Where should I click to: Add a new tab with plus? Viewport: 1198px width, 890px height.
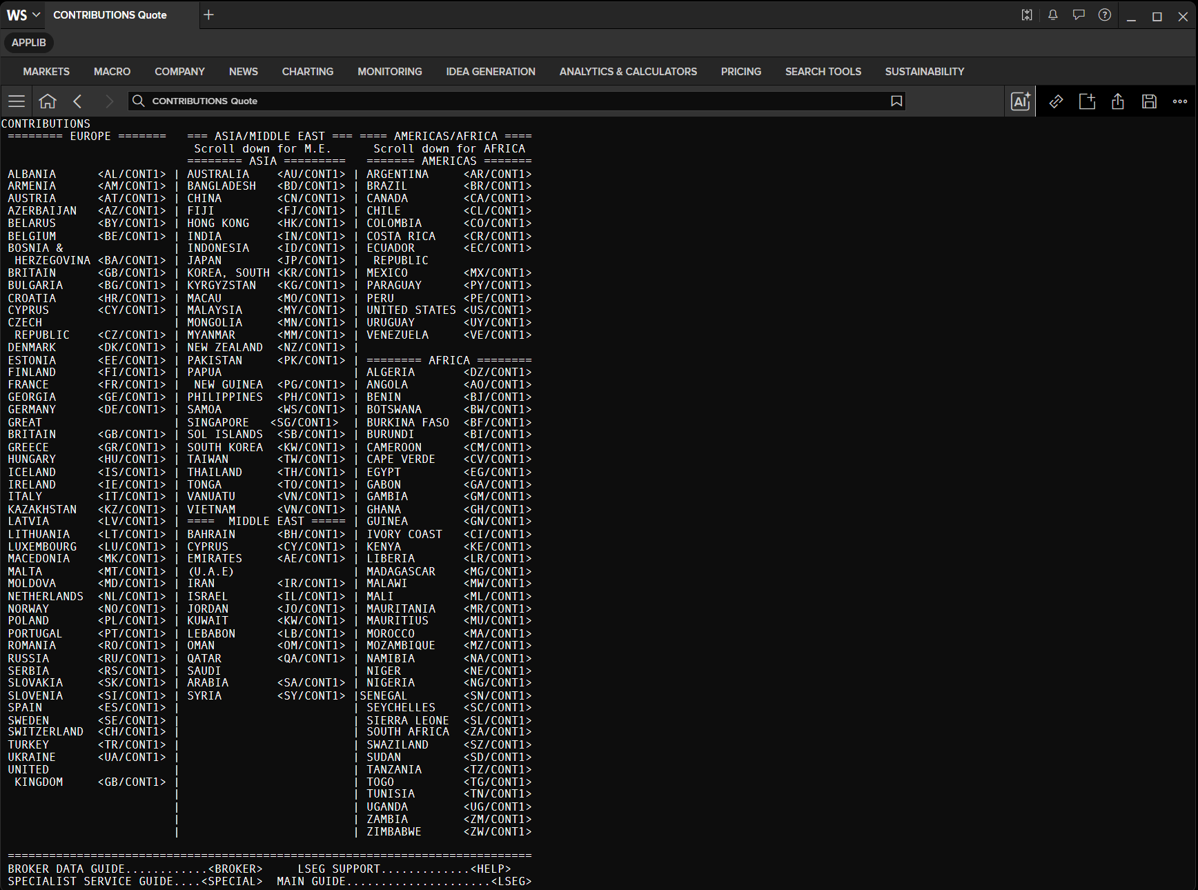click(208, 14)
